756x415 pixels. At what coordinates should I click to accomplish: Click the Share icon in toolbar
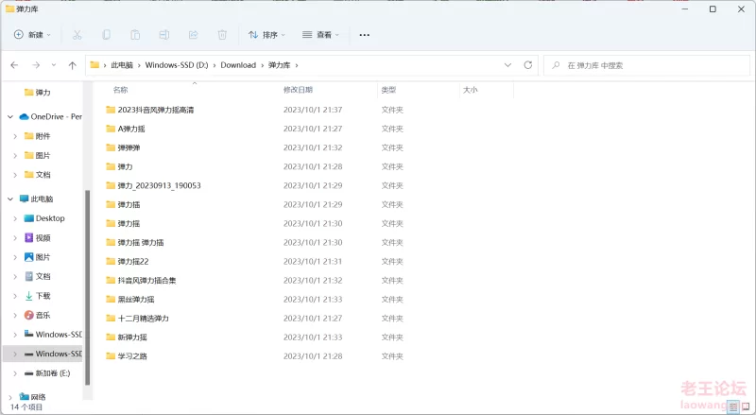pos(194,35)
